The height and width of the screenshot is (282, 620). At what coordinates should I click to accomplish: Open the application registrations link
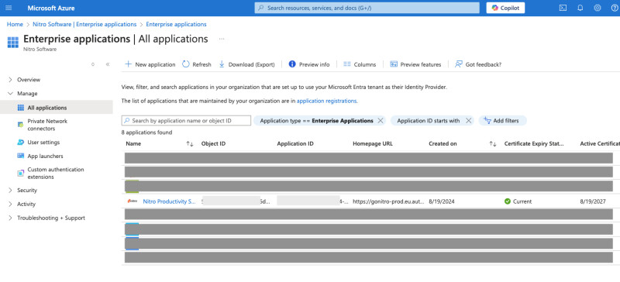pyautogui.click(x=326, y=101)
